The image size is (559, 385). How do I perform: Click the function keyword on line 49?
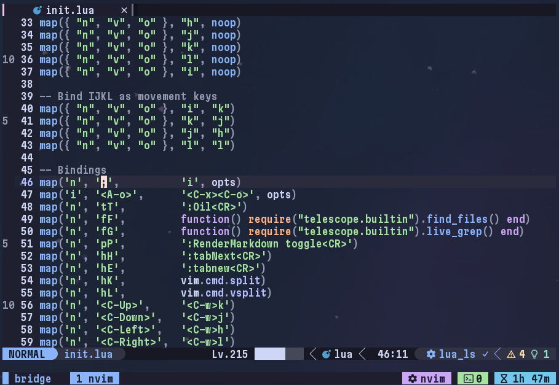click(205, 219)
